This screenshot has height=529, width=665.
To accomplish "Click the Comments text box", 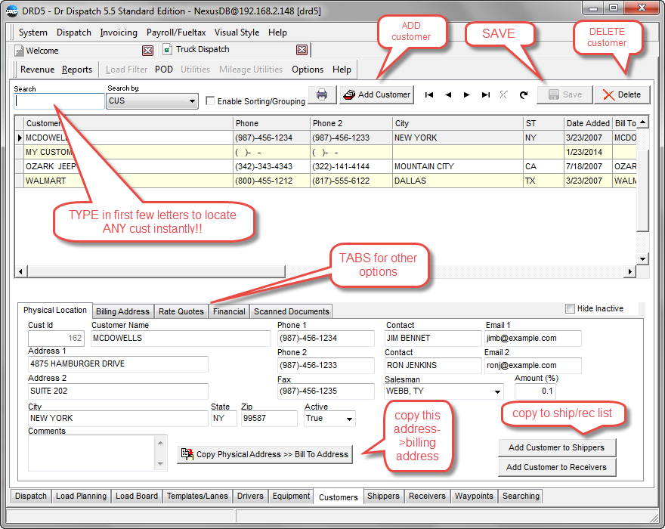I will [x=92, y=453].
